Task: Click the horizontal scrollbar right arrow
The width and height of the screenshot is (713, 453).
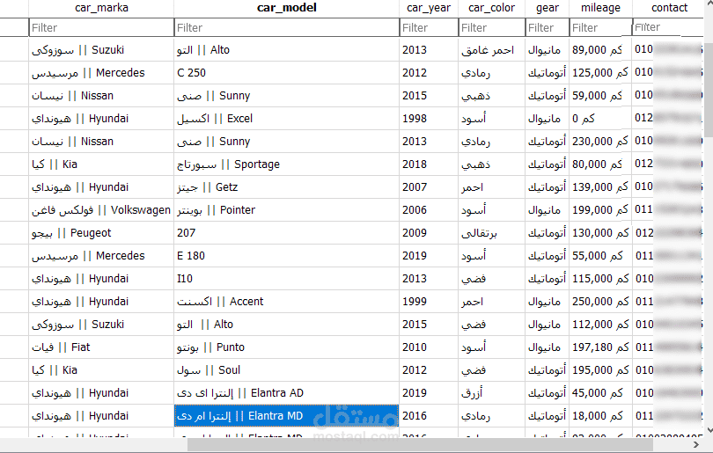Action: coord(695,445)
